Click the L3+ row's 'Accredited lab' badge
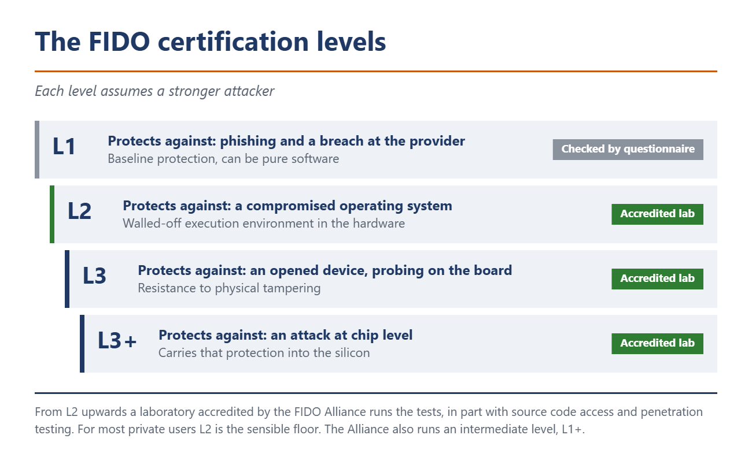This screenshot has width=752, height=461. pos(657,343)
